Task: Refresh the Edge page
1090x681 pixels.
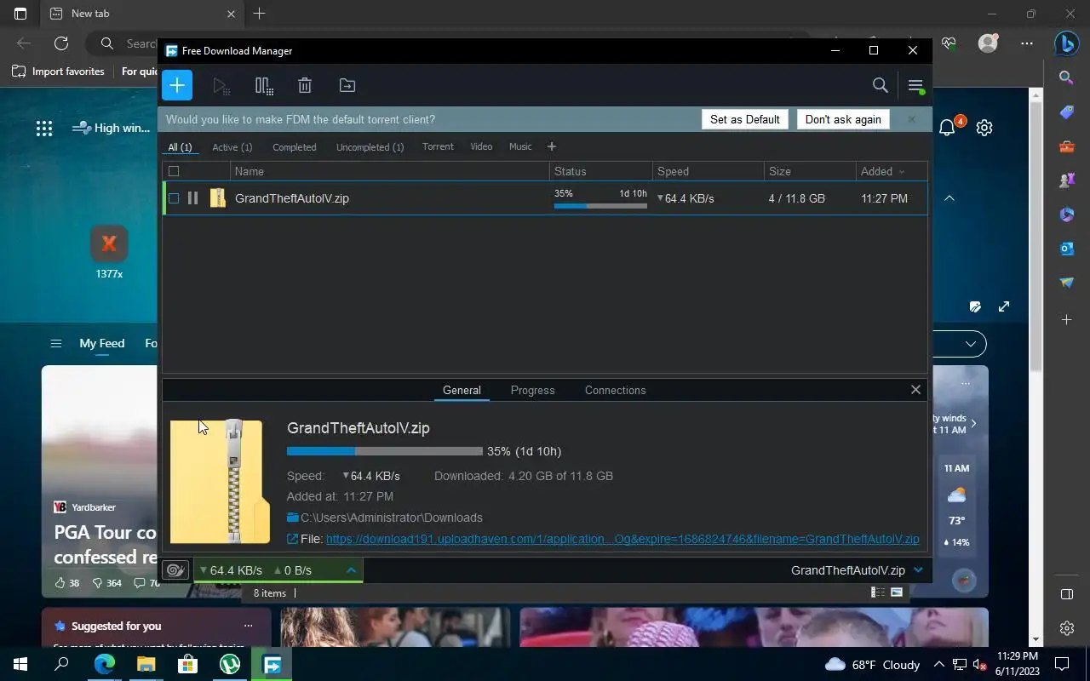Action: tap(61, 43)
